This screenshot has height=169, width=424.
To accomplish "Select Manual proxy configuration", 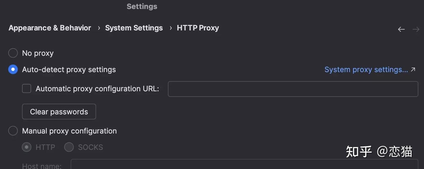I will pos(13,131).
